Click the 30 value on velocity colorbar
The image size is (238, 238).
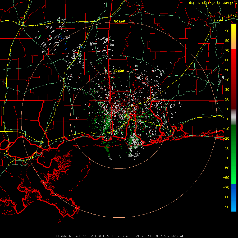[227, 90]
